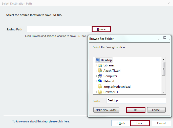Click the folder tree scrollbar up arrow

(x=164, y=60)
